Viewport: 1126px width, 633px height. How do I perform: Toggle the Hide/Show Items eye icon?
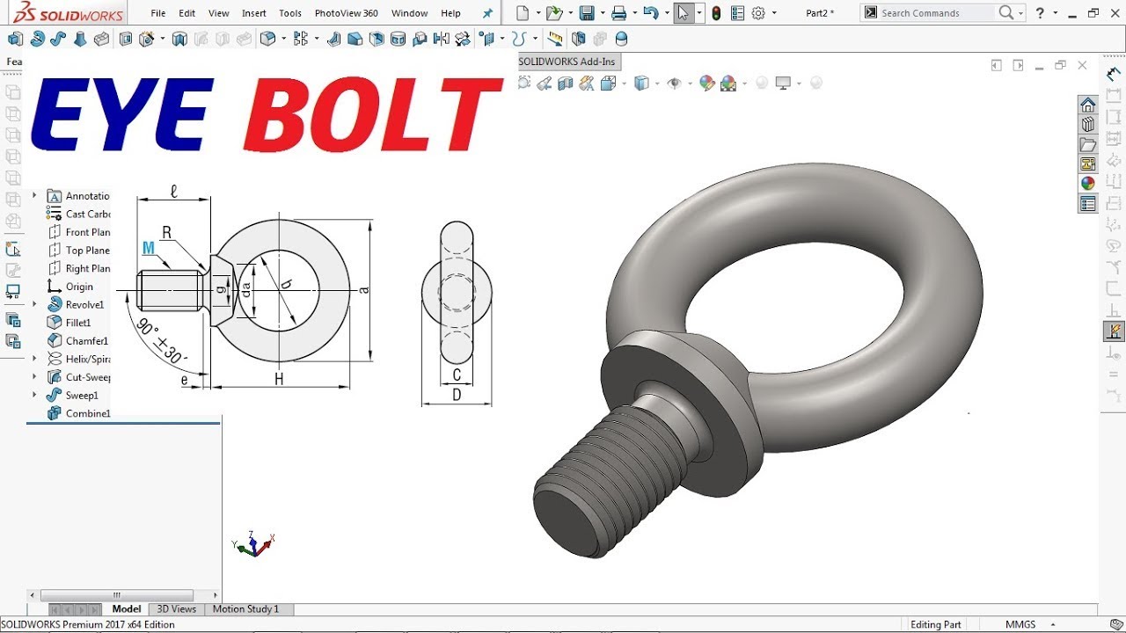point(675,83)
